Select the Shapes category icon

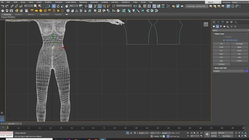click(217, 26)
